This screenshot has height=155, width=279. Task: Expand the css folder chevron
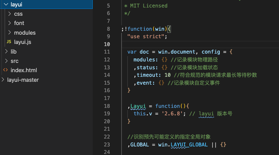point(10,14)
